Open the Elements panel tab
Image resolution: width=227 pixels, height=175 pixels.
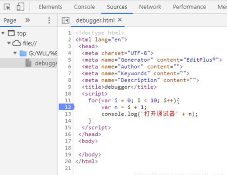50,7
